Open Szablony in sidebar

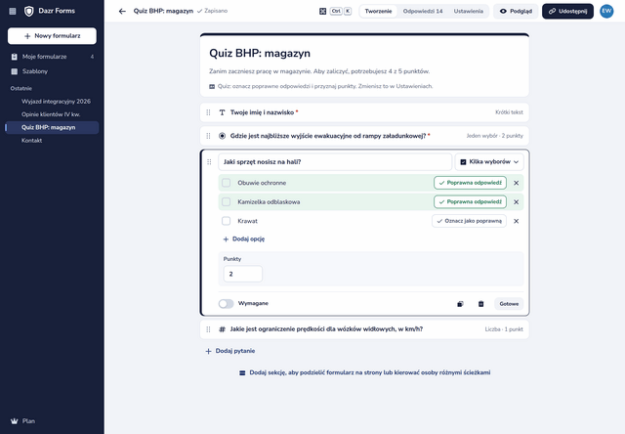click(52, 71)
